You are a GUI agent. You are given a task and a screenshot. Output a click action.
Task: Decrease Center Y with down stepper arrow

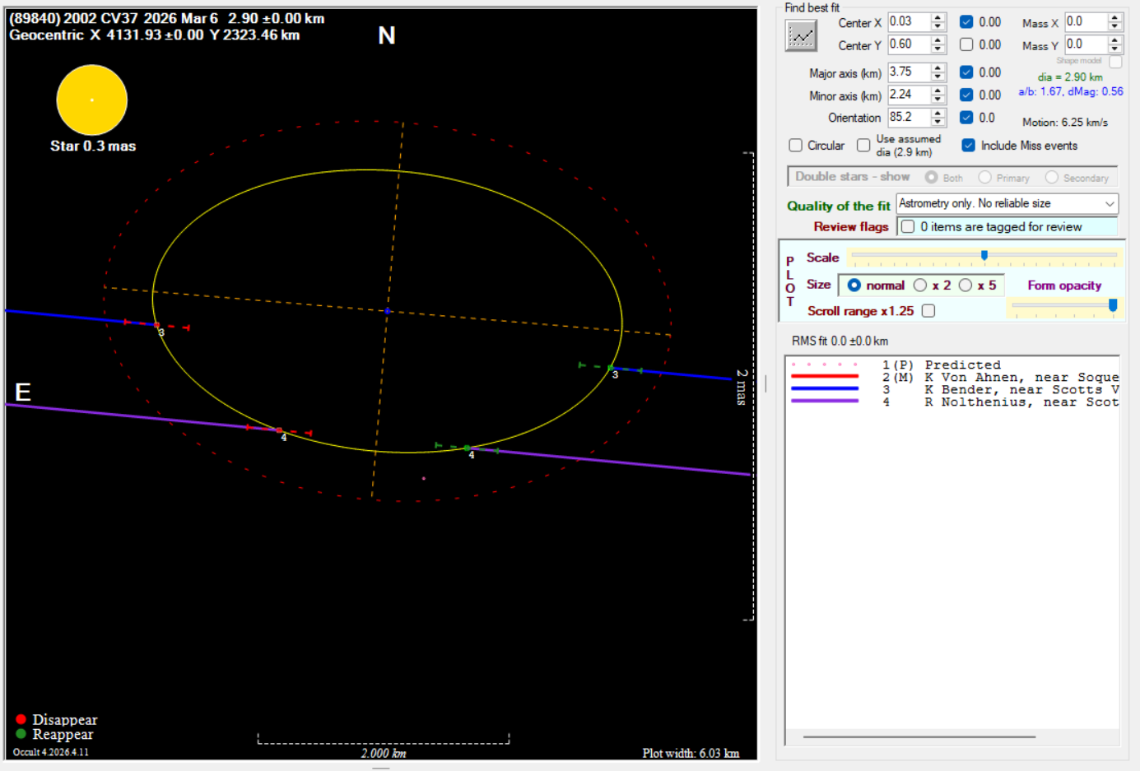938,49
